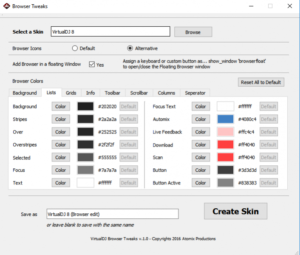The image size is (300, 255).
Task: Click the #838383 hex value text
Action: (247, 183)
